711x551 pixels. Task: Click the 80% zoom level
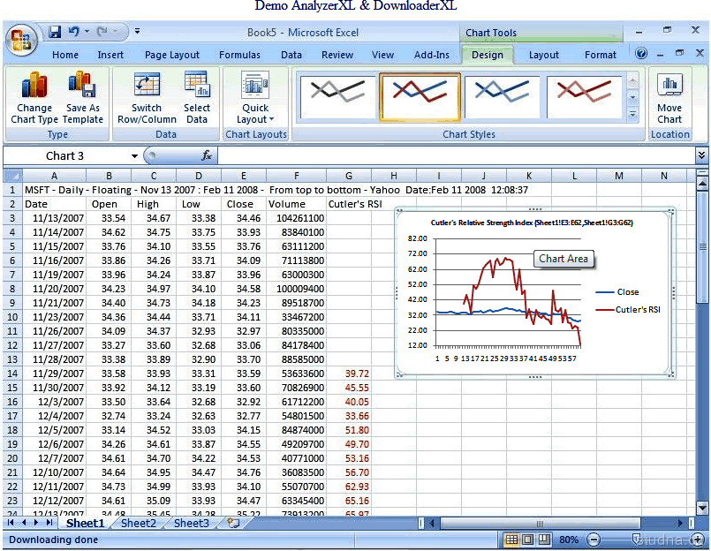pos(569,540)
